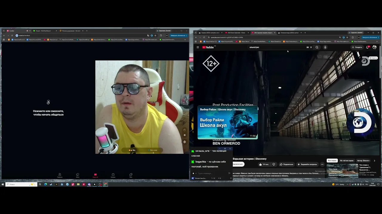Dislike the YouTube video

[274, 164]
